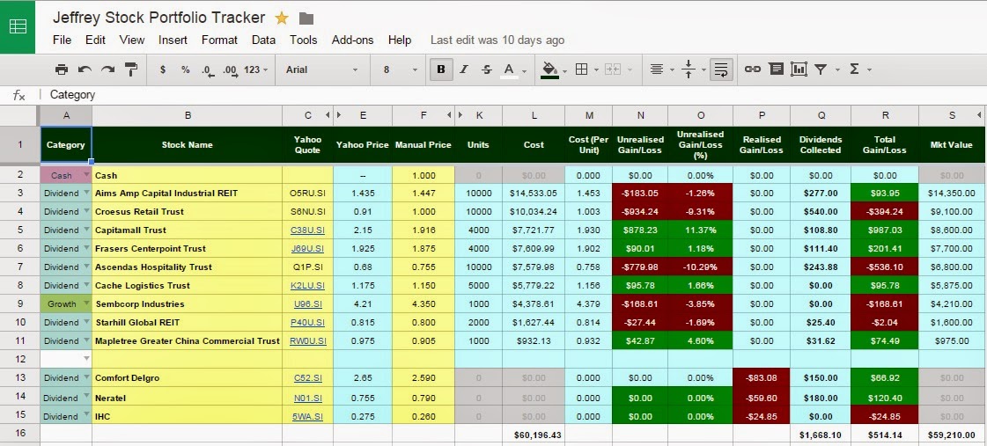Open the J69U.SI Yahoo quote link
987x446 pixels.
(307, 248)
